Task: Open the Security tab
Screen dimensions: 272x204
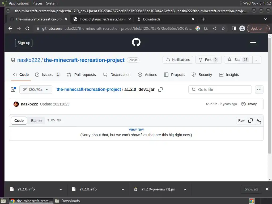Action: (x=202, y=75)
